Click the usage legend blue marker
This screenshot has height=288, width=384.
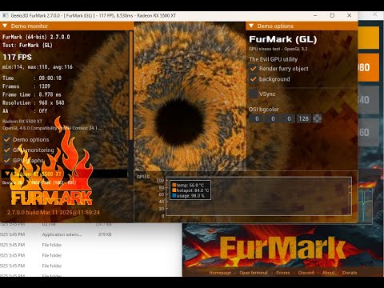pyautogui.click(x=174, y=195)
